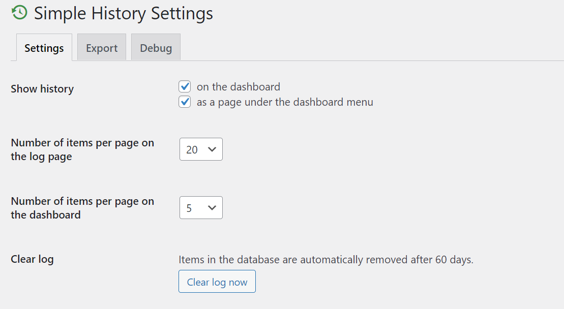Click the chevron arrow on dashboard items dropdown
Screen dimensions: 564x309
(x=212, y=208)
